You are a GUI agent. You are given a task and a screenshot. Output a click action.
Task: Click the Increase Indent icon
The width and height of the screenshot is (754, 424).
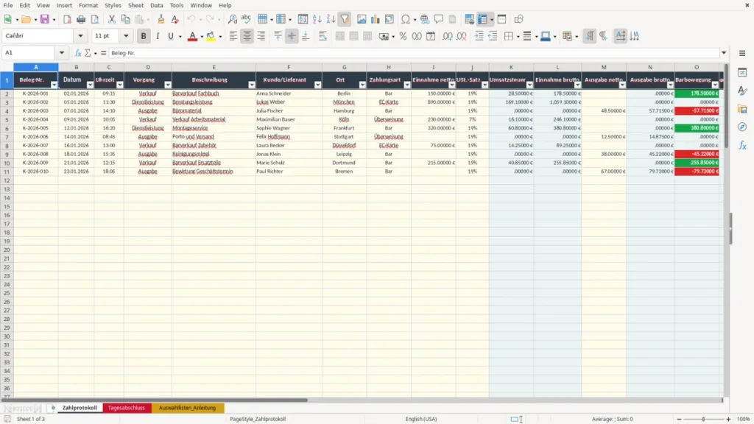tap(479, 36)
